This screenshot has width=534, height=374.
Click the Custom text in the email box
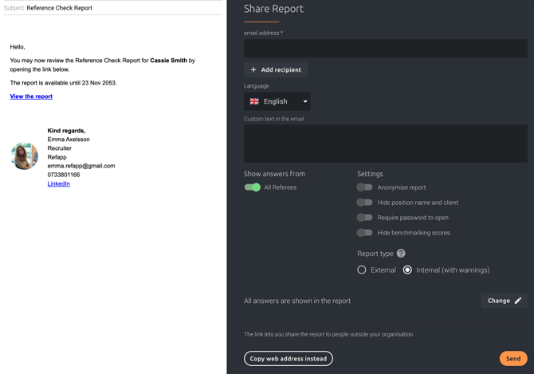pyautogui.click(x=386, y=144)
